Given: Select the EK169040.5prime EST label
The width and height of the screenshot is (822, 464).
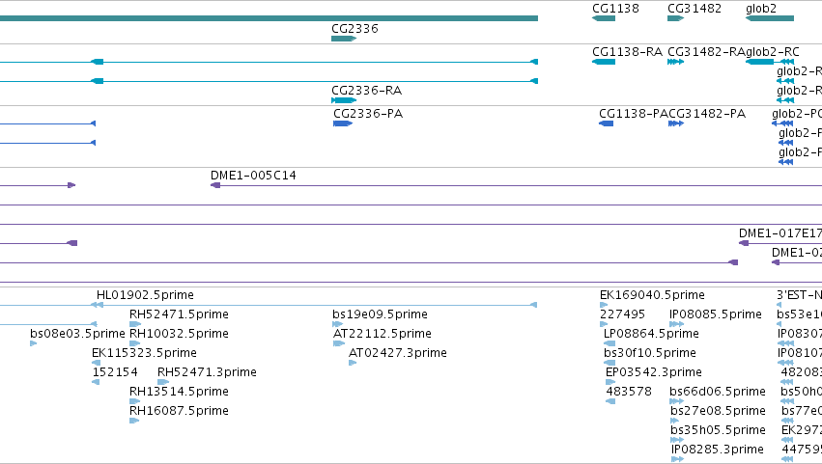Looking at the screenshot, I should coord(652,295).
